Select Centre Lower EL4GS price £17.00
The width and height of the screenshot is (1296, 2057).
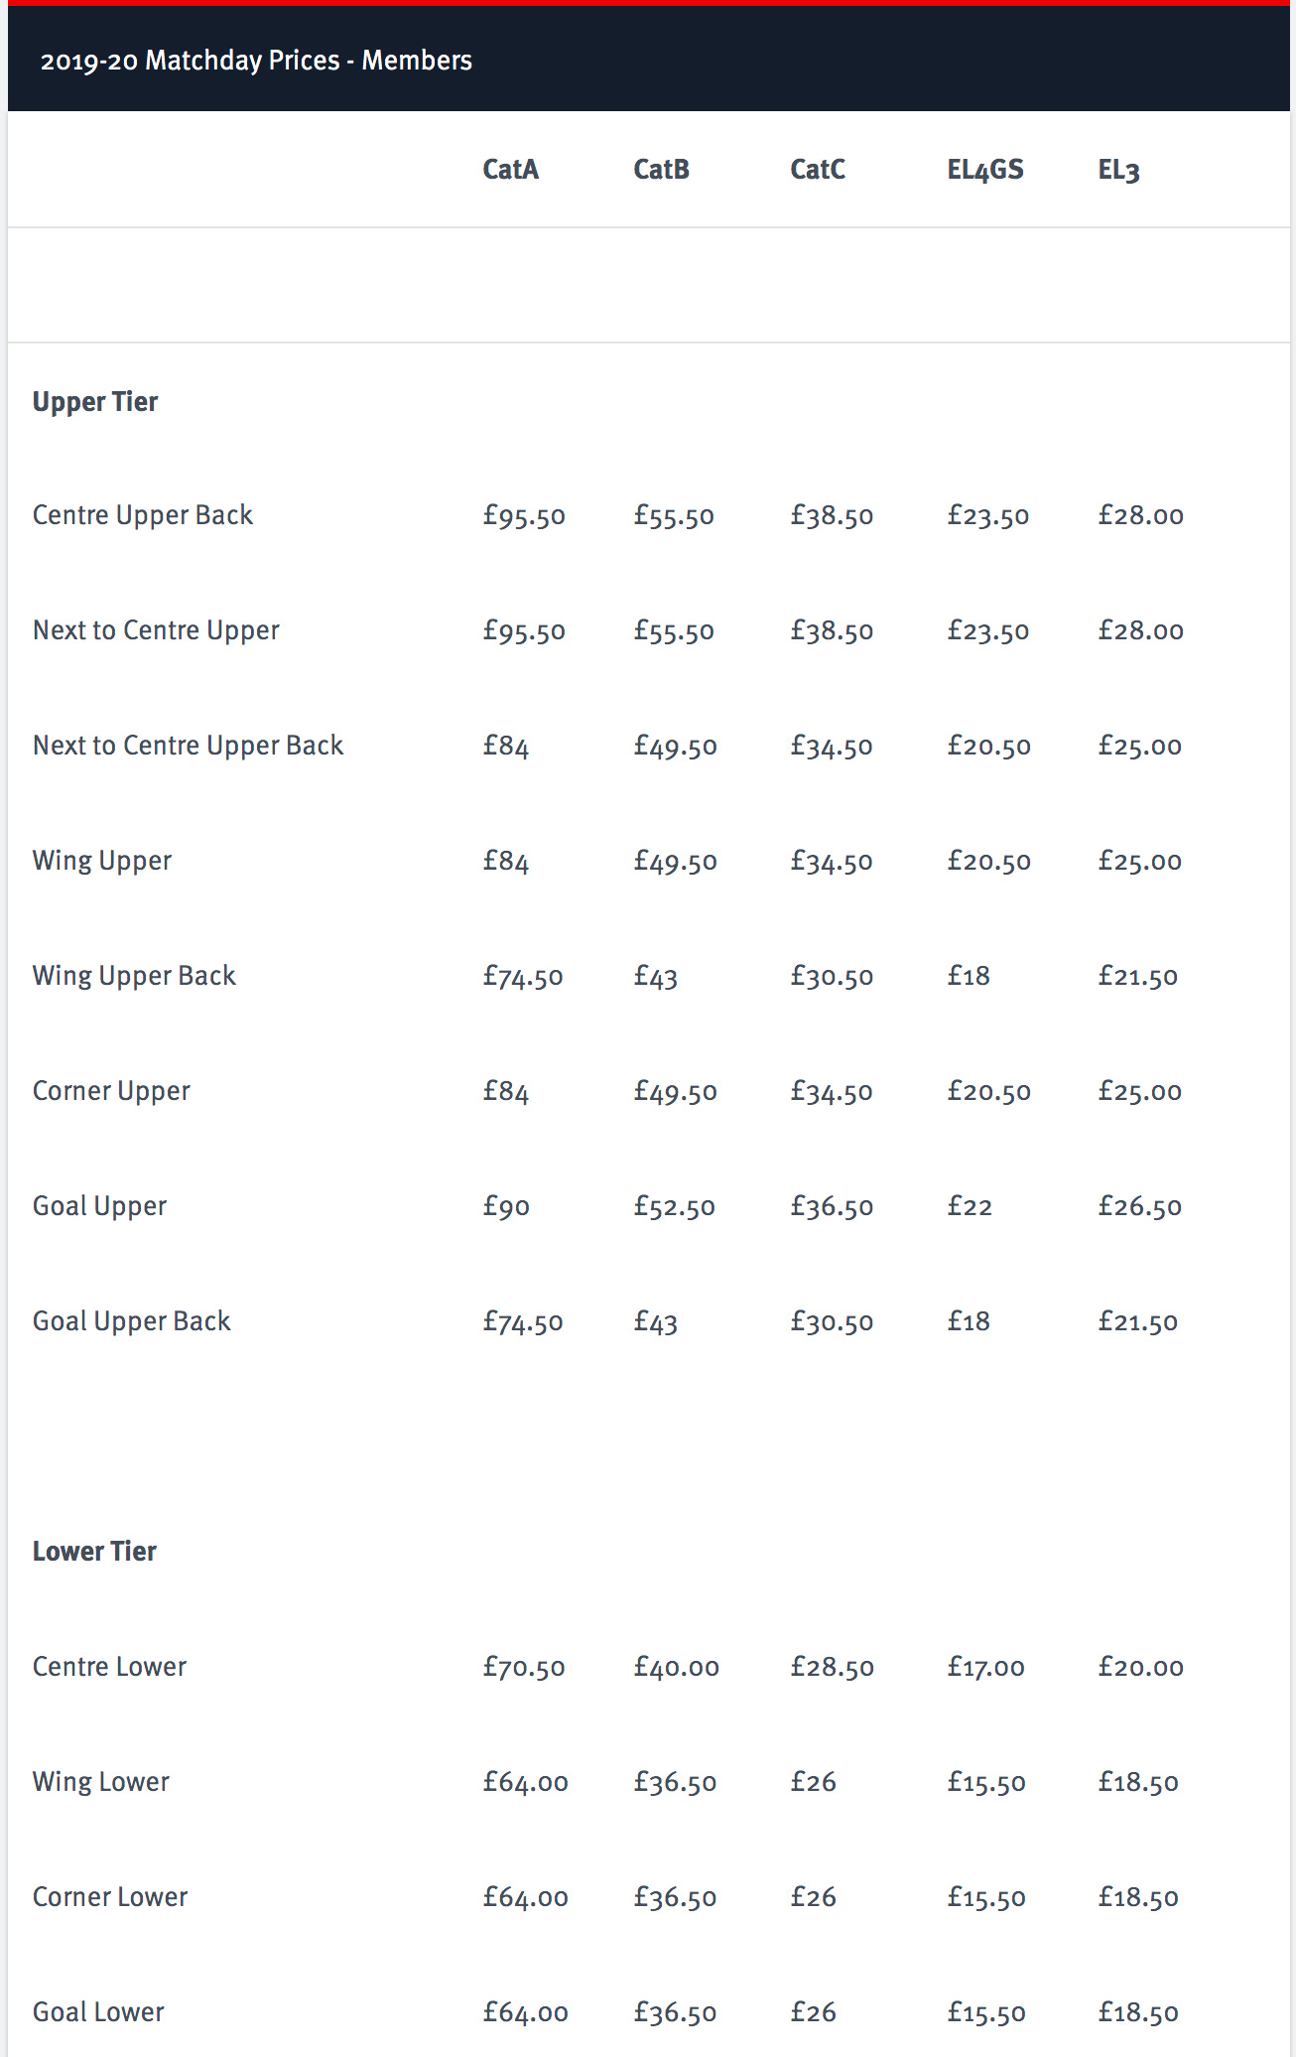point(986,1667)
